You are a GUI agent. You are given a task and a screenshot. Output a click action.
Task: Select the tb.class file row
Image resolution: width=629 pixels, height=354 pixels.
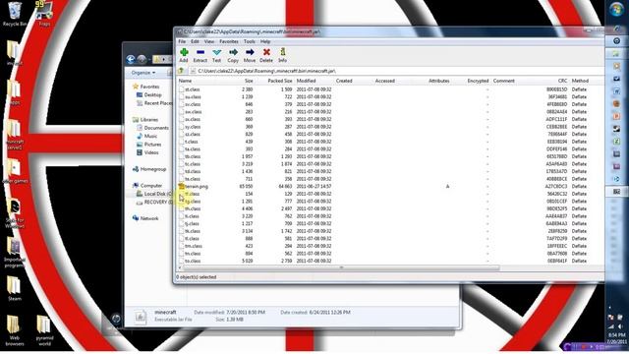[x=389, y=156]
